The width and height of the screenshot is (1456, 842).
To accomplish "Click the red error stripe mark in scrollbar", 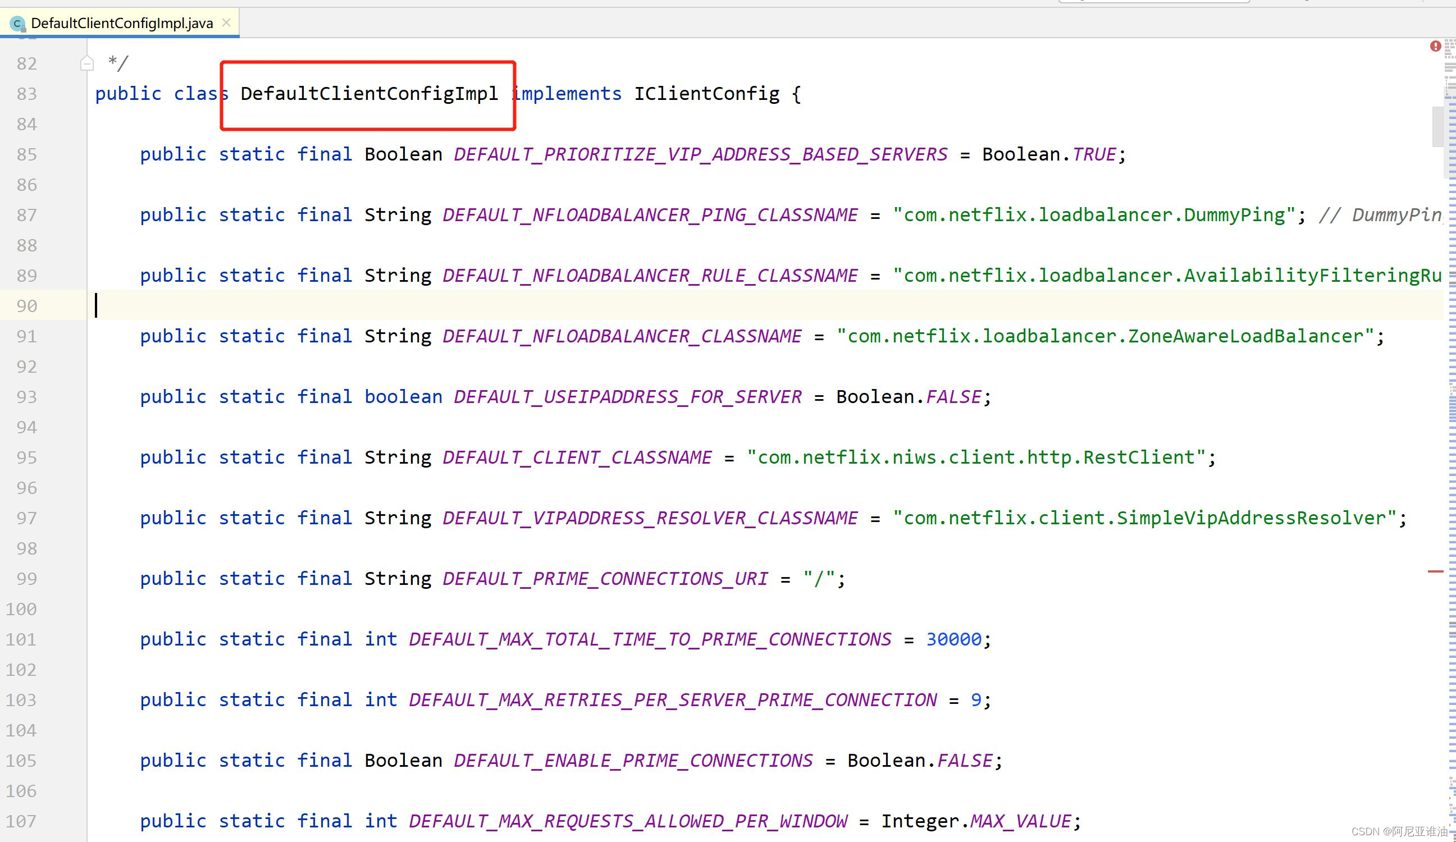I will click(1435, 571).
